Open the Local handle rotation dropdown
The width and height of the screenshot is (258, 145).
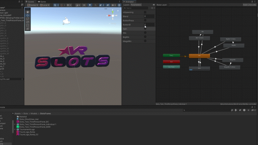point(45,5)
